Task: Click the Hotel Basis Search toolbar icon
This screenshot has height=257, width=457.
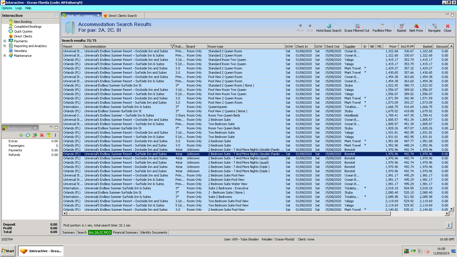Action: tap(329, 26)
